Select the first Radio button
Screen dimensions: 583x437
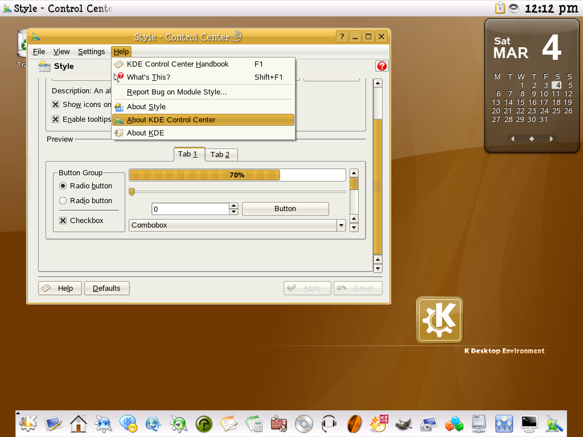pos(63,186)
